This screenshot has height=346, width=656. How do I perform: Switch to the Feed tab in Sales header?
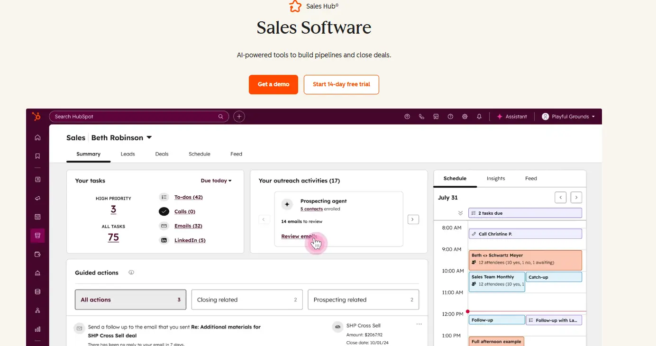pos(237,154)
